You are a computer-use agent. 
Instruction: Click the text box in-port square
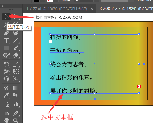(x=50, y=42)
